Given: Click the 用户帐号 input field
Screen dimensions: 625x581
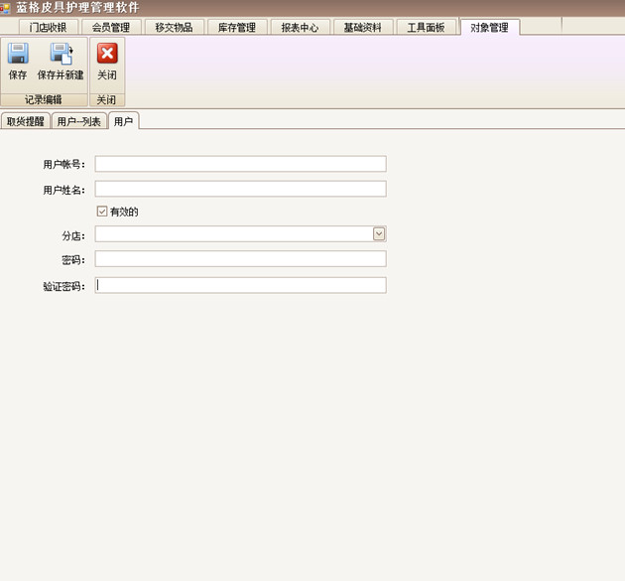Looking at the screenshot, I should [x=240, y=164].
